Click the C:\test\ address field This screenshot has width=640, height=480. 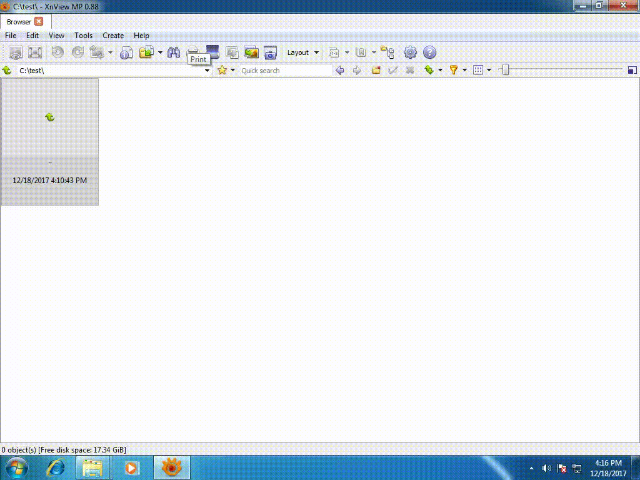click(x=110, y=70)
